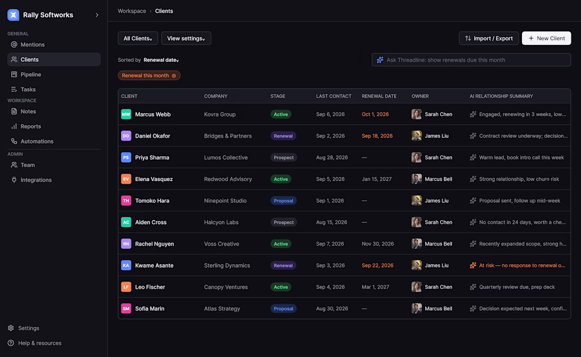Screen dimensions: 581x357
Task: Remove the Renewal this month filter
Action: [x=174, y=76]
